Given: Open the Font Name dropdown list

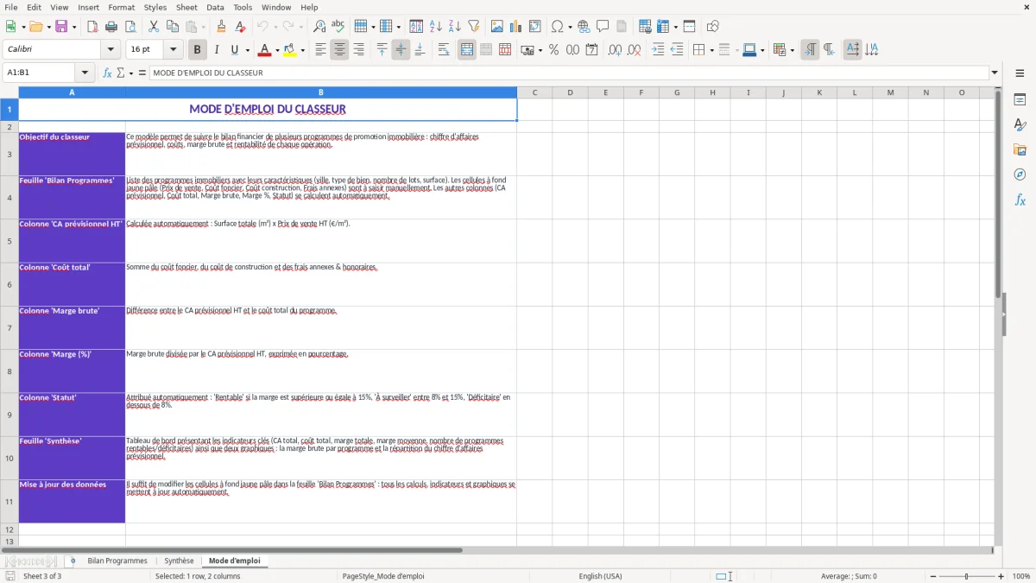Looking at the screenshot, I should pos(110,50).
